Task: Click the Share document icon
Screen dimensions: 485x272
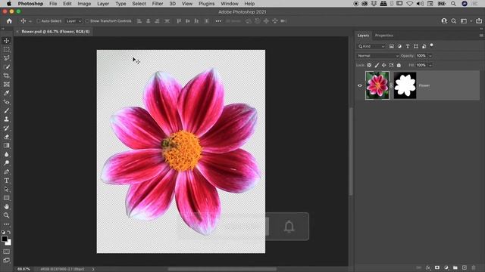Action: (x=479, y=21)
